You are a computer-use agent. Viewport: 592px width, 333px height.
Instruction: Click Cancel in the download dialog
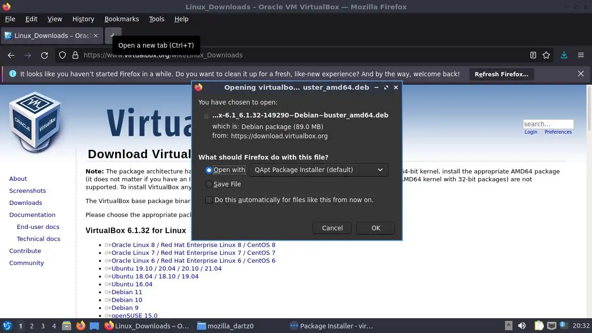332,228
